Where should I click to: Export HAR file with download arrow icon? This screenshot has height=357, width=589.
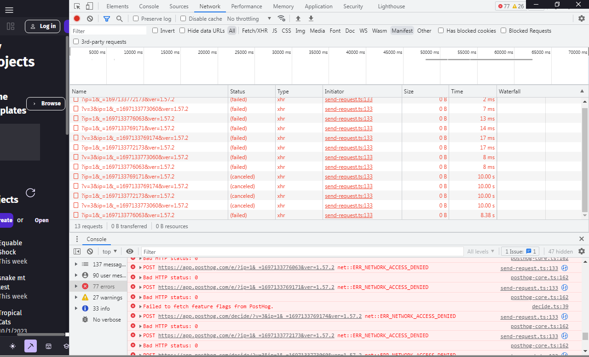311,18
